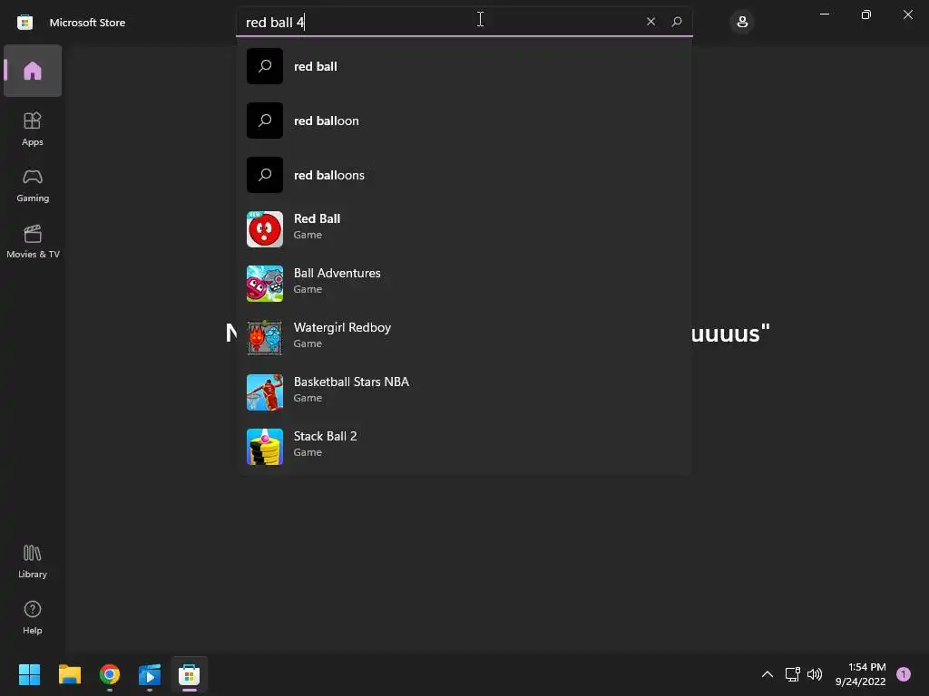Click the Basketball Stars NBA thumbnail
The width and height of the screenshot is (929, 696).
[x=265, y=392]
